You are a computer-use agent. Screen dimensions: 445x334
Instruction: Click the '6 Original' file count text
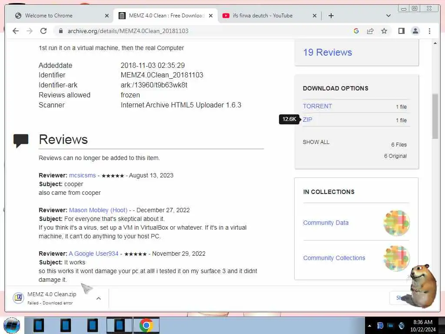pyautogui.click(x=395, y=156)
